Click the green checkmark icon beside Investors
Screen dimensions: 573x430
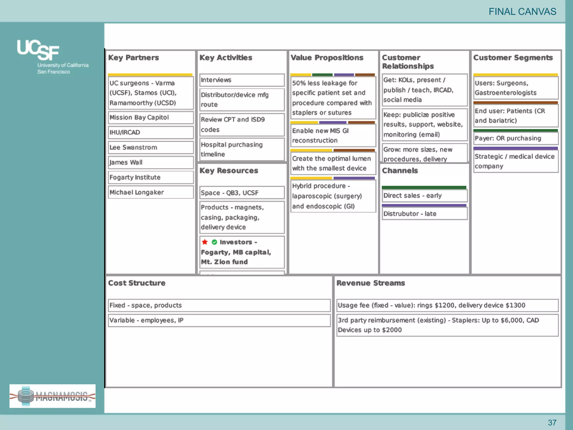tap(215, 242)
